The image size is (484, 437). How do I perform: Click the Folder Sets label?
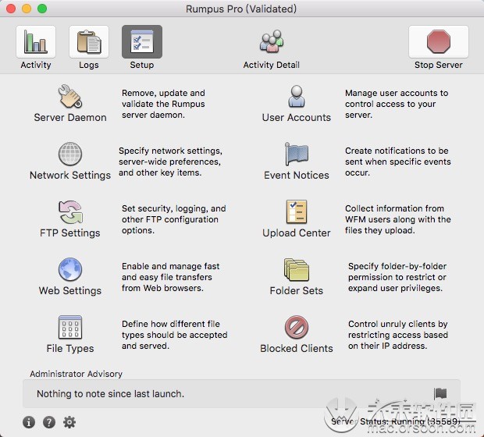pyautogui.click(x=297, y=291)
